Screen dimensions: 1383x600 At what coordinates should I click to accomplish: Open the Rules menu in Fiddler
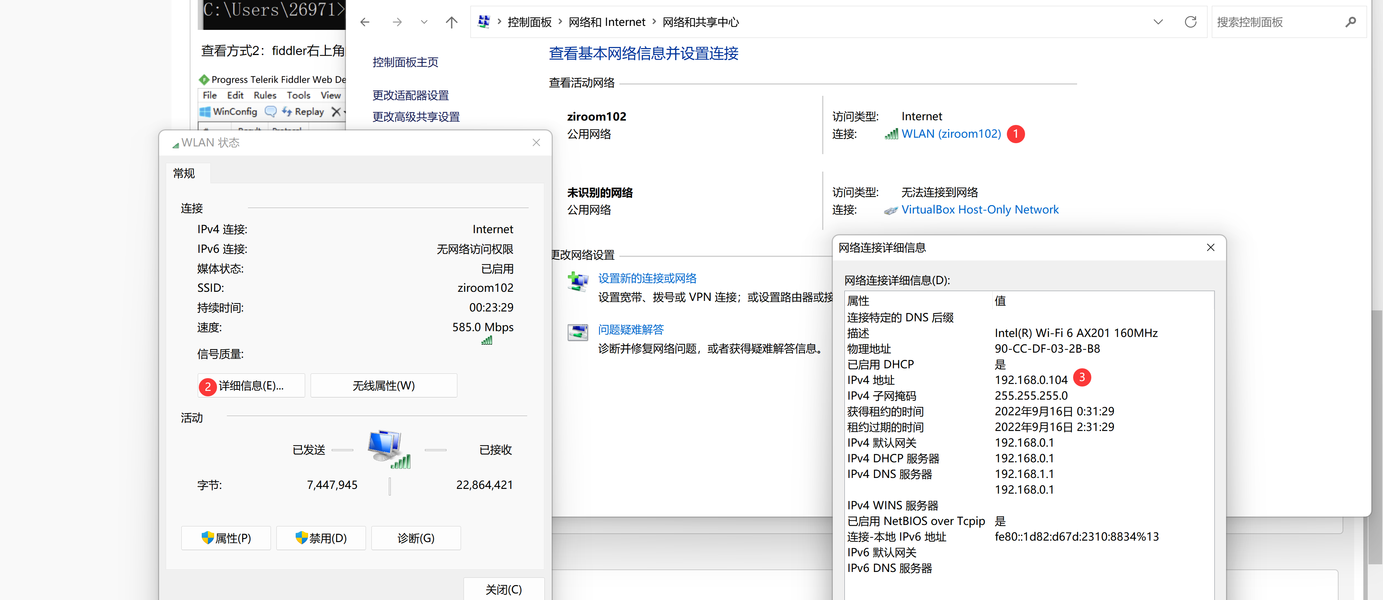click(x=265, y=95)
